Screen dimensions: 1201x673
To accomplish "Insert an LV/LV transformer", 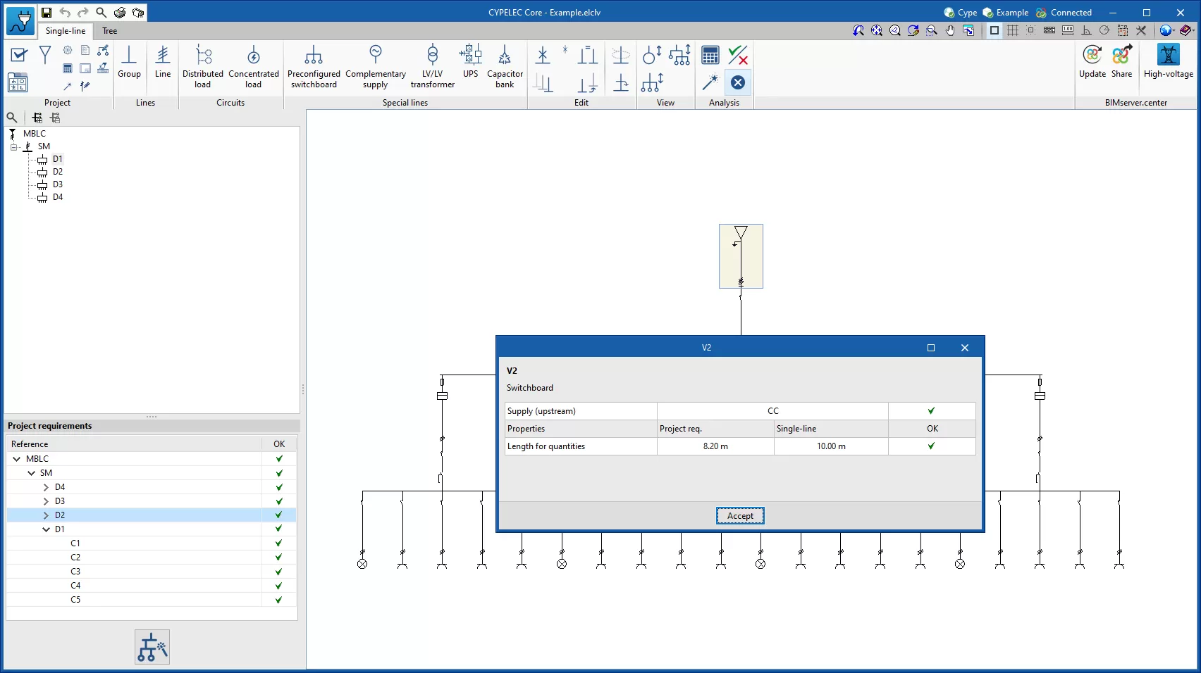I will click(x=433, y=67).
